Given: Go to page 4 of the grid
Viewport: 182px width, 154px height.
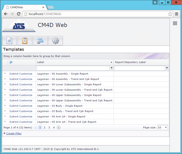Looking at the screenshot, I should coord(54,128).
